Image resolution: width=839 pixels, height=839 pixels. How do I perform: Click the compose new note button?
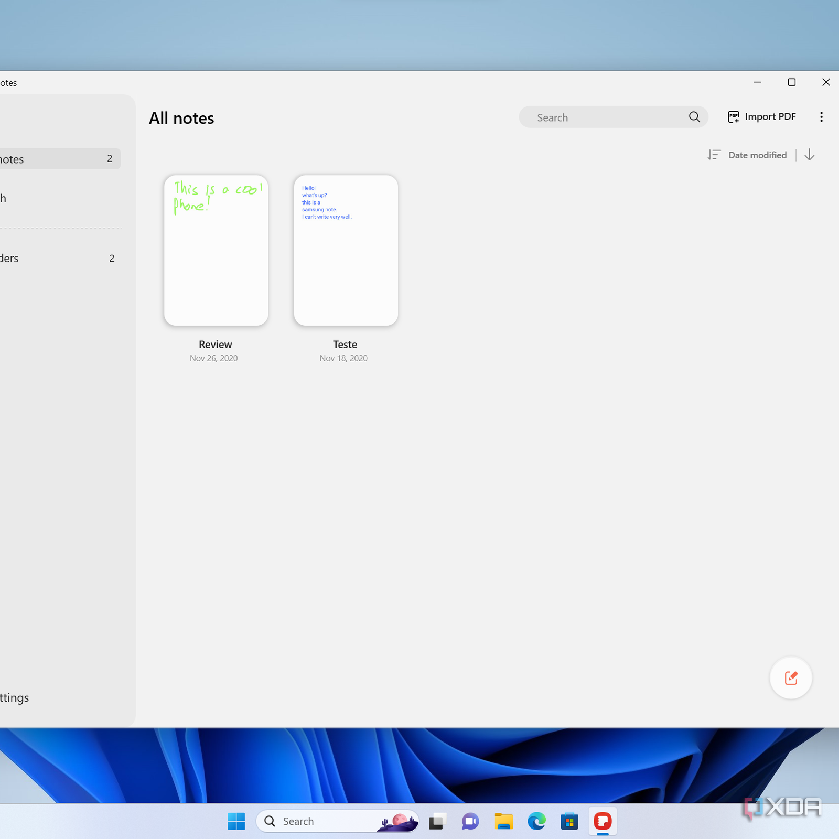click(x=791, y=678)
